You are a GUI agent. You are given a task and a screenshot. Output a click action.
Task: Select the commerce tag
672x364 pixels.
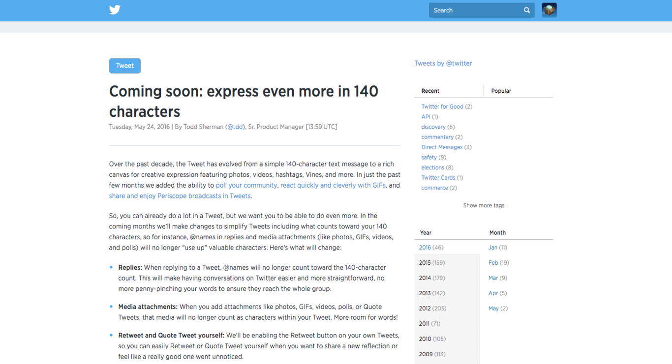pyautogui.click(x=434, y=188)
